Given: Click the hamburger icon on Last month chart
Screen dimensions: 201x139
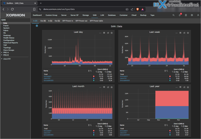Looking at the screenshot, I should tap(104, 87).
